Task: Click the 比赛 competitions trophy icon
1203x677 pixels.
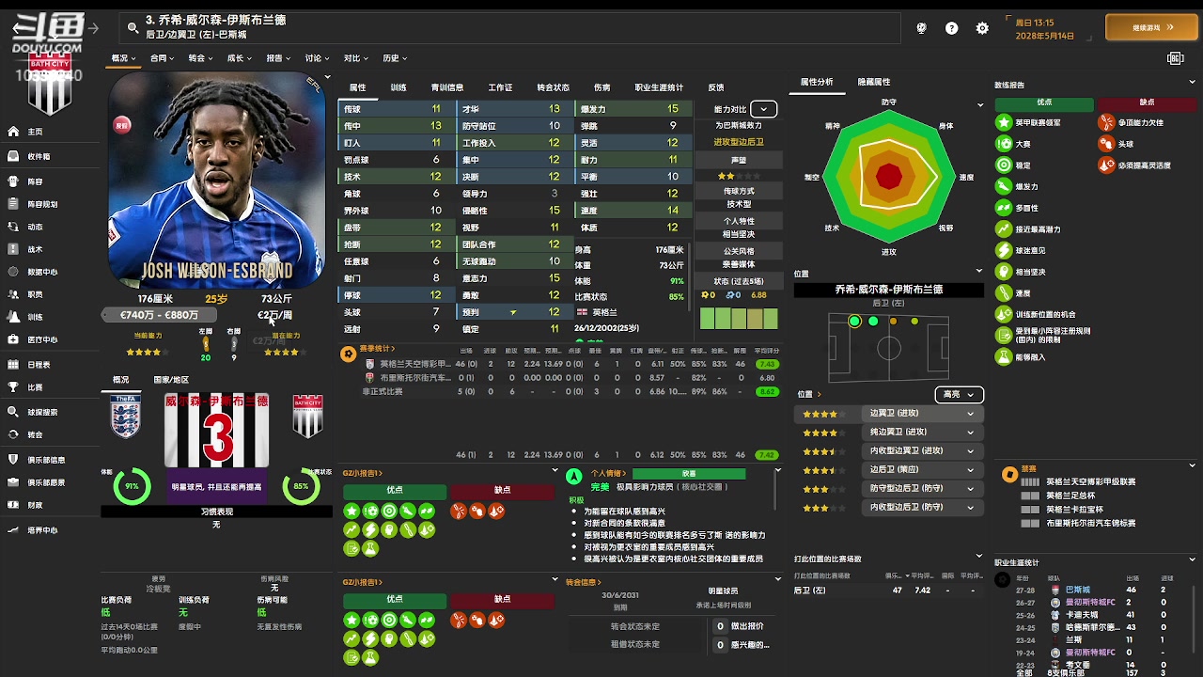Action: point(13,386)
